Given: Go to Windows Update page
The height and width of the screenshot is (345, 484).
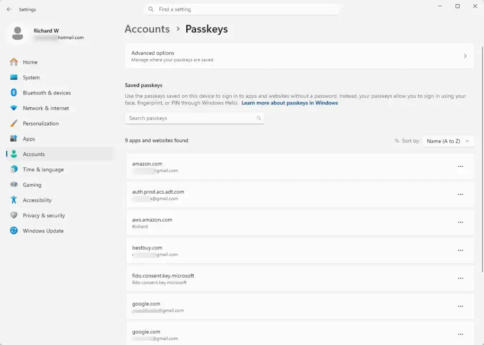Looking at the screenshot, I should (x=60, y=231).
